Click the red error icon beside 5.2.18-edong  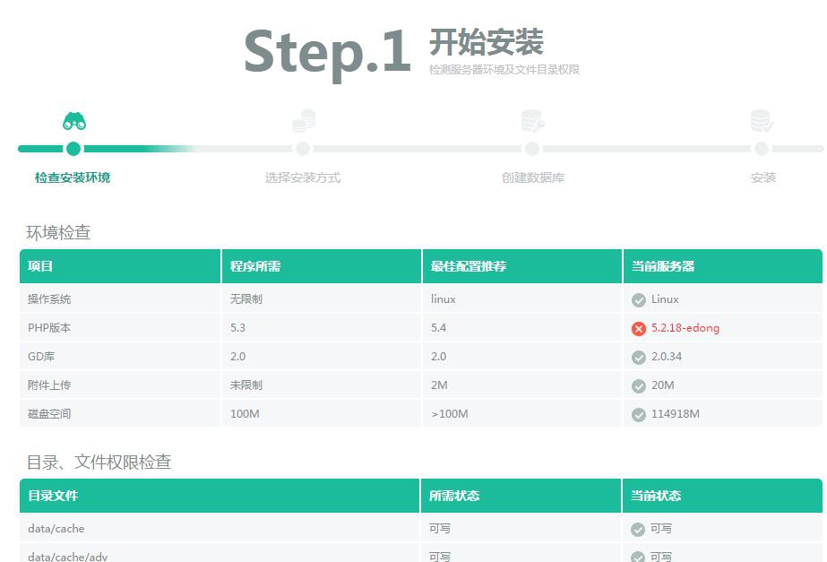pyautogui.click(x=639, y=329)
